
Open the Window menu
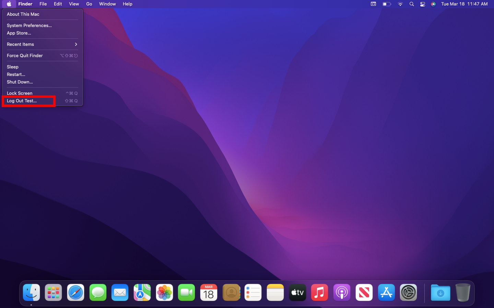click(107, 4)
